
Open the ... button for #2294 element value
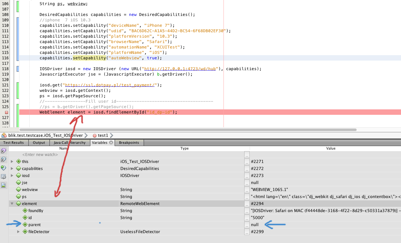247,203
